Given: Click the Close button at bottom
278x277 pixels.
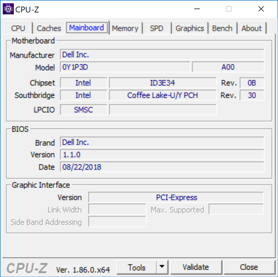Looking at the screenshot, I should coord(249,267).
